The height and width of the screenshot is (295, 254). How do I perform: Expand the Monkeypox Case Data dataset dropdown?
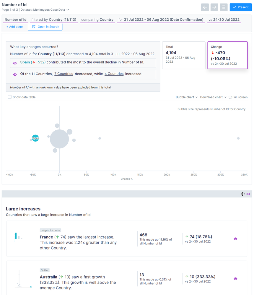point(68,10)
